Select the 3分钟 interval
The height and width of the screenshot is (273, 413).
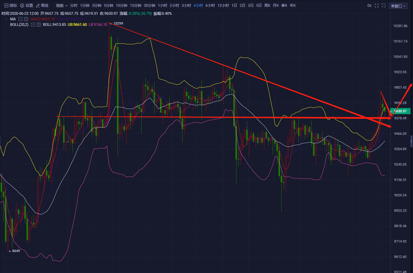tap(97, 6)
